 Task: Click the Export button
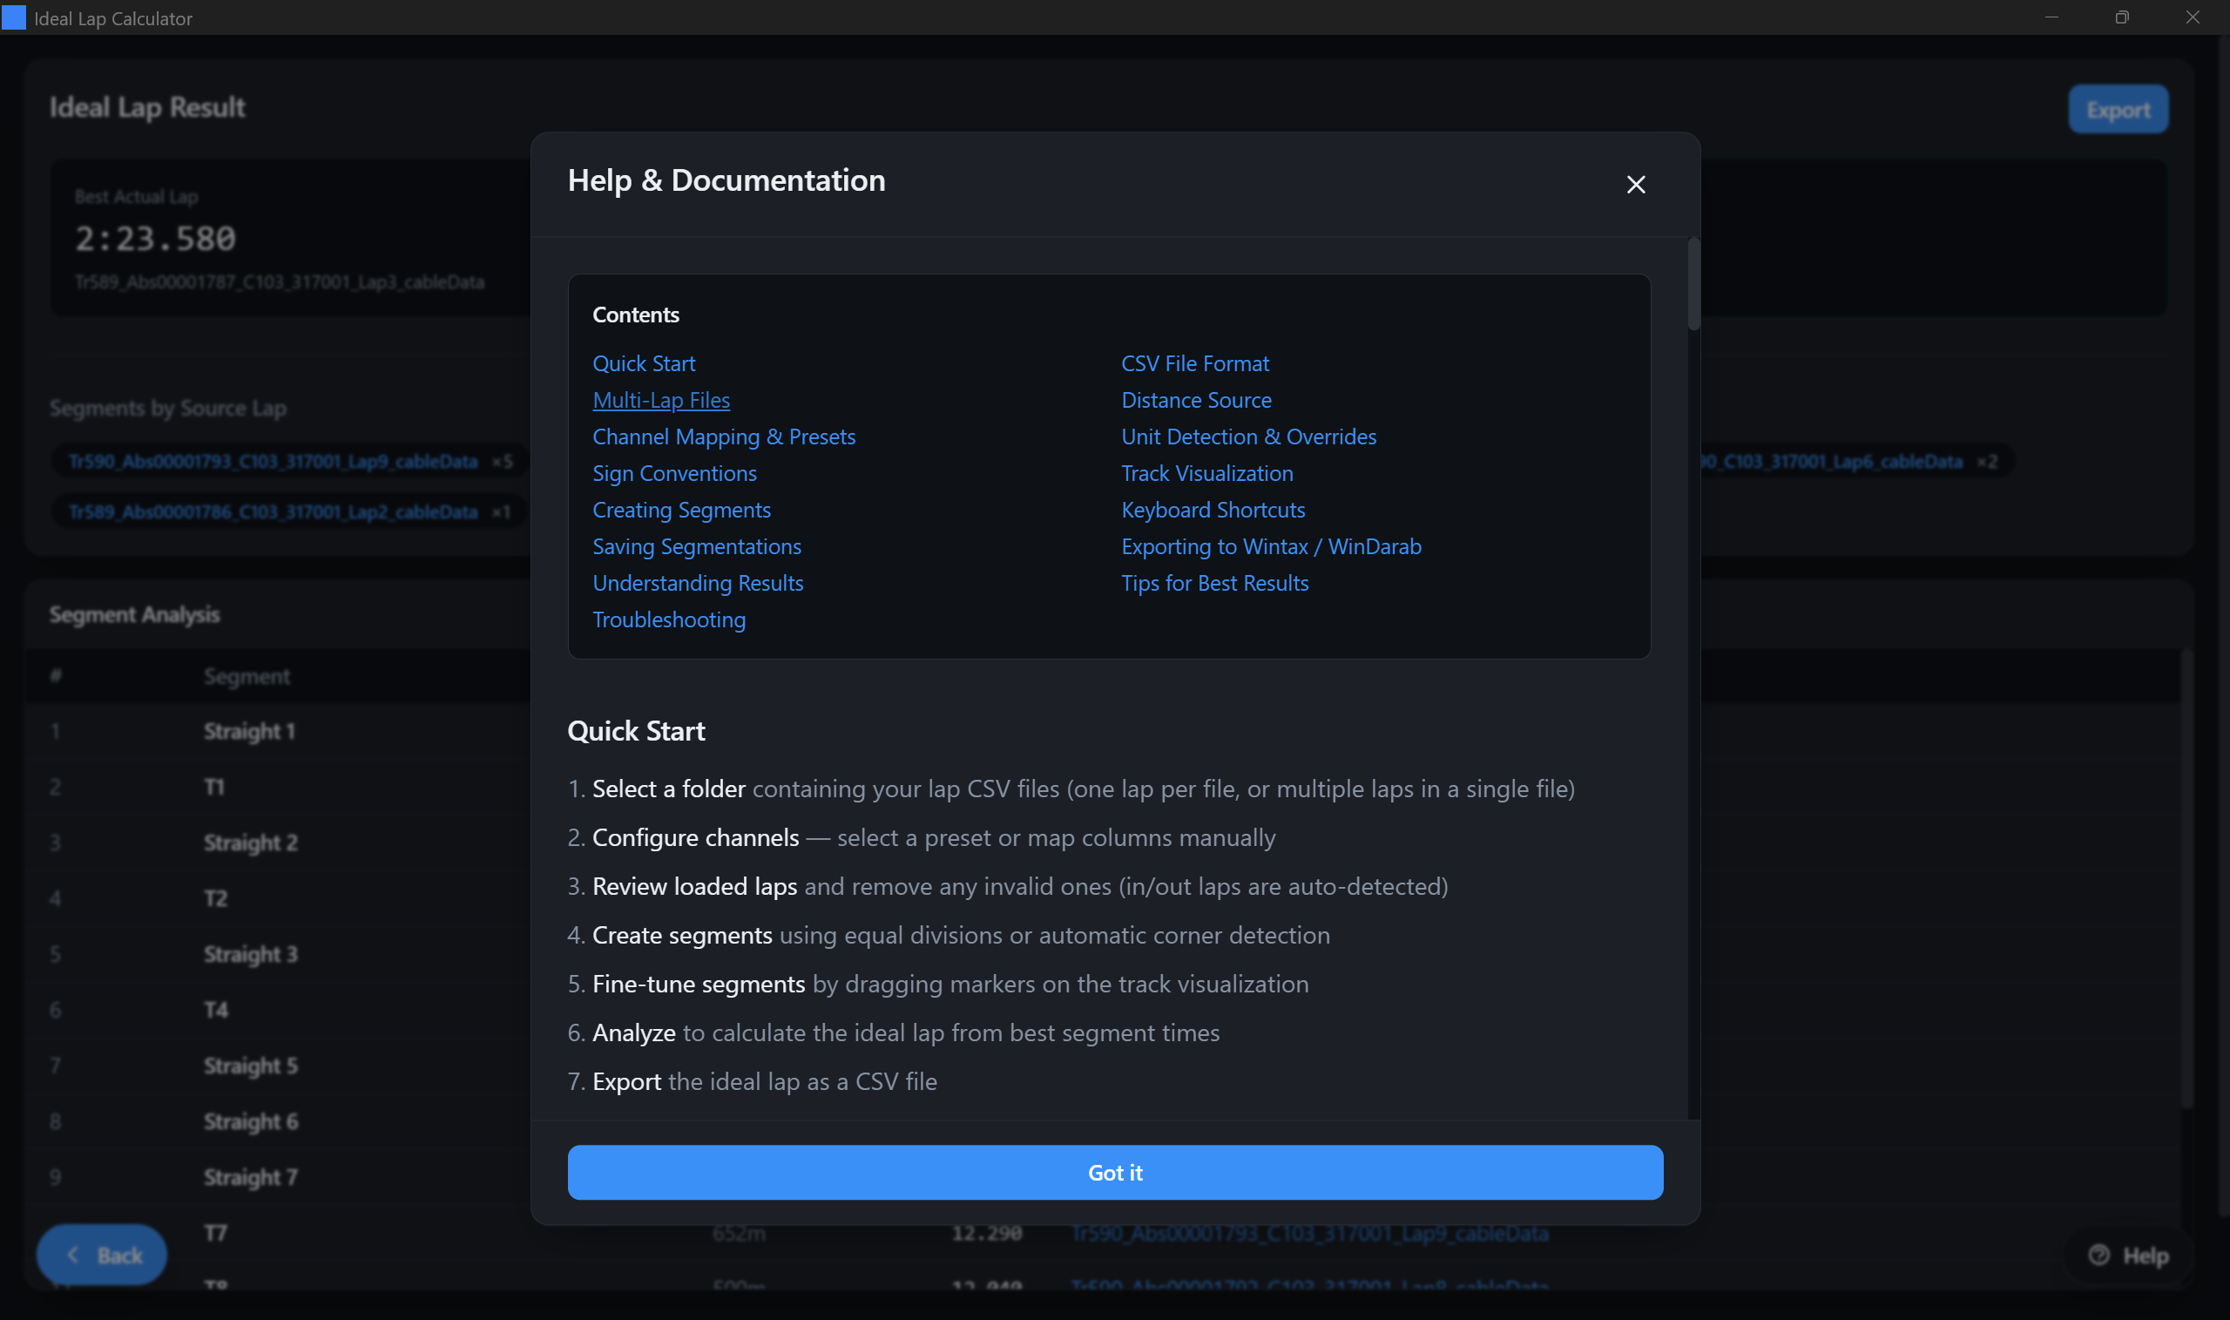tap(2118, 109)
